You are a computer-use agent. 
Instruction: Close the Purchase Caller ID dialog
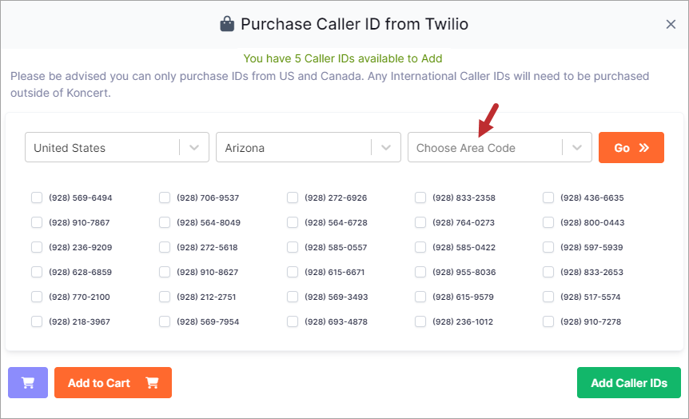coord(671,24)
